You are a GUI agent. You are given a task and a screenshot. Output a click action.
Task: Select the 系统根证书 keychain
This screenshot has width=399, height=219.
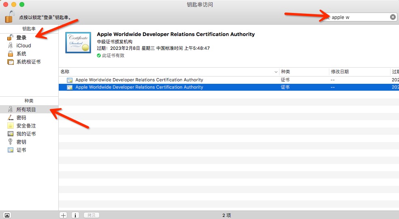pyautogui.click(x=29, y=62)
